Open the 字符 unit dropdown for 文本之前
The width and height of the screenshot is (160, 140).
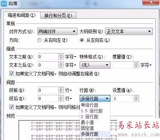[x=71, y=57]
